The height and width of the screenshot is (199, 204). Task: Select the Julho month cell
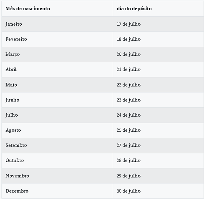click(12, 115)
